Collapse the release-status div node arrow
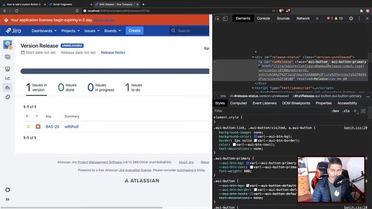Viewport: 372px width, 209px height. pyautogui.click(x=253, y=57)
